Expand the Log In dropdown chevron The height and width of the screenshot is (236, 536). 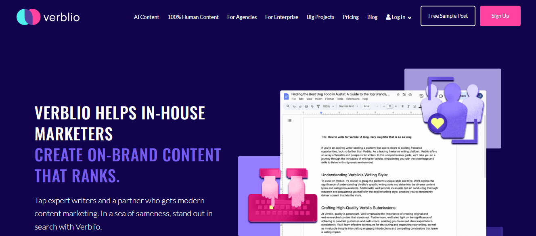coord(410,18)
